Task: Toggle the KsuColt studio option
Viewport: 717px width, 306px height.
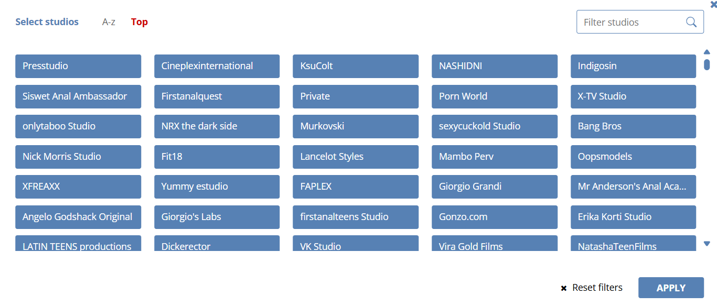Action: click(x=356, y=66)
